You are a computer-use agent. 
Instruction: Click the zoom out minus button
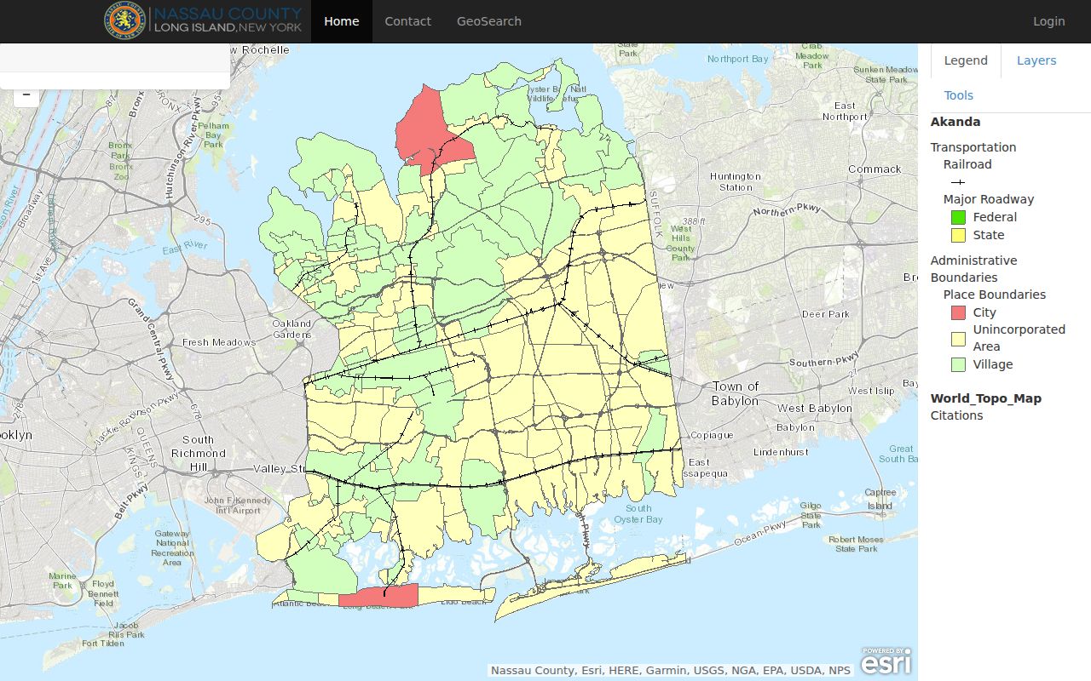pyautogui.click(x=26, y=94)
